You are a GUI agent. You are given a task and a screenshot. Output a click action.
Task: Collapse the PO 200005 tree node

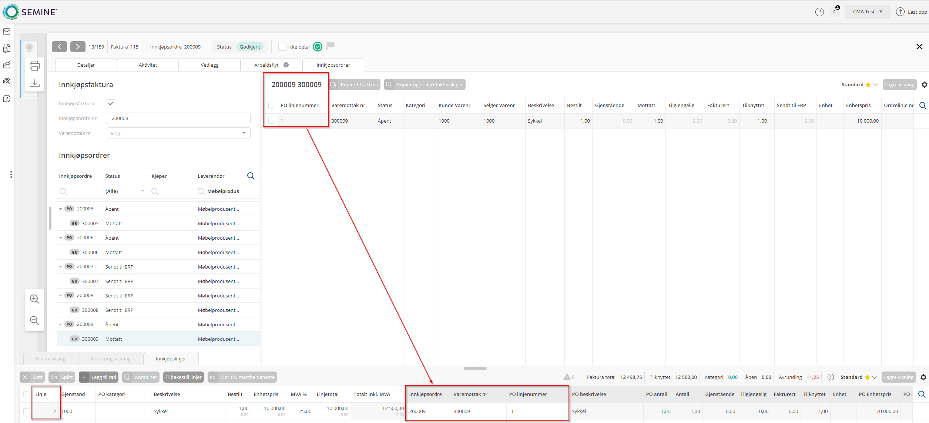[x=61, y=209]
